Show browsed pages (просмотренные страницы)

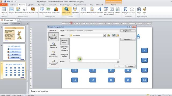[64, 49]
